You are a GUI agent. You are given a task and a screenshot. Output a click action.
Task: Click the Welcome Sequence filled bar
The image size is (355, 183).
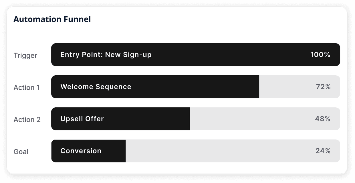click(x=155, y=87)
